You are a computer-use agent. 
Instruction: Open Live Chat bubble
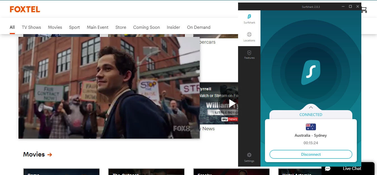click(x=328, y=169)
